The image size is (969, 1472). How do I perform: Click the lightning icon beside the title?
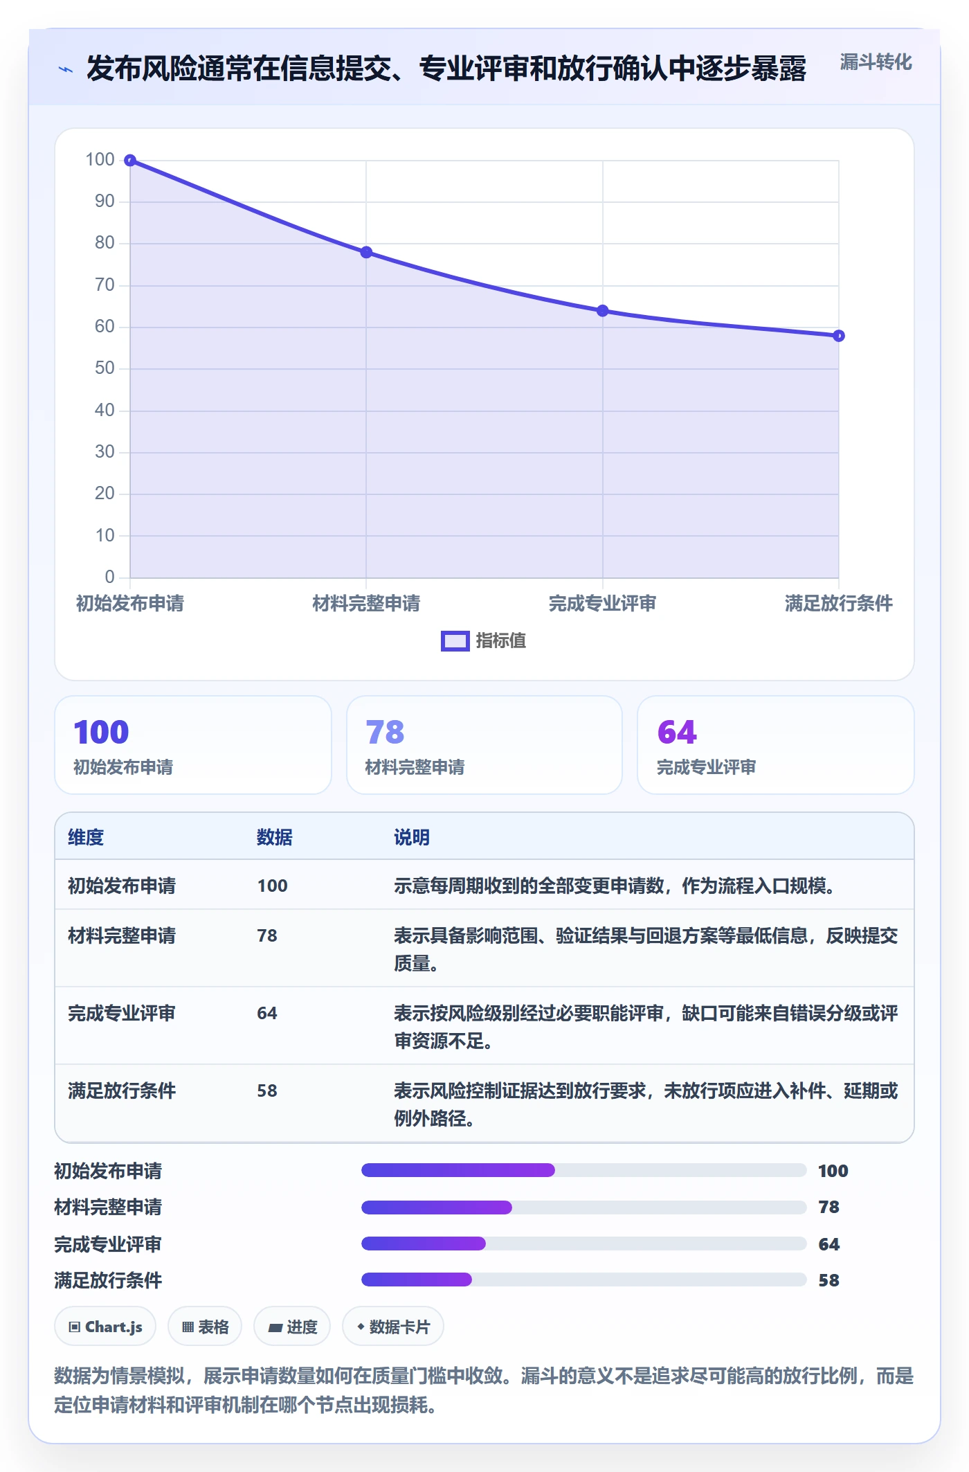click(66, 69)
